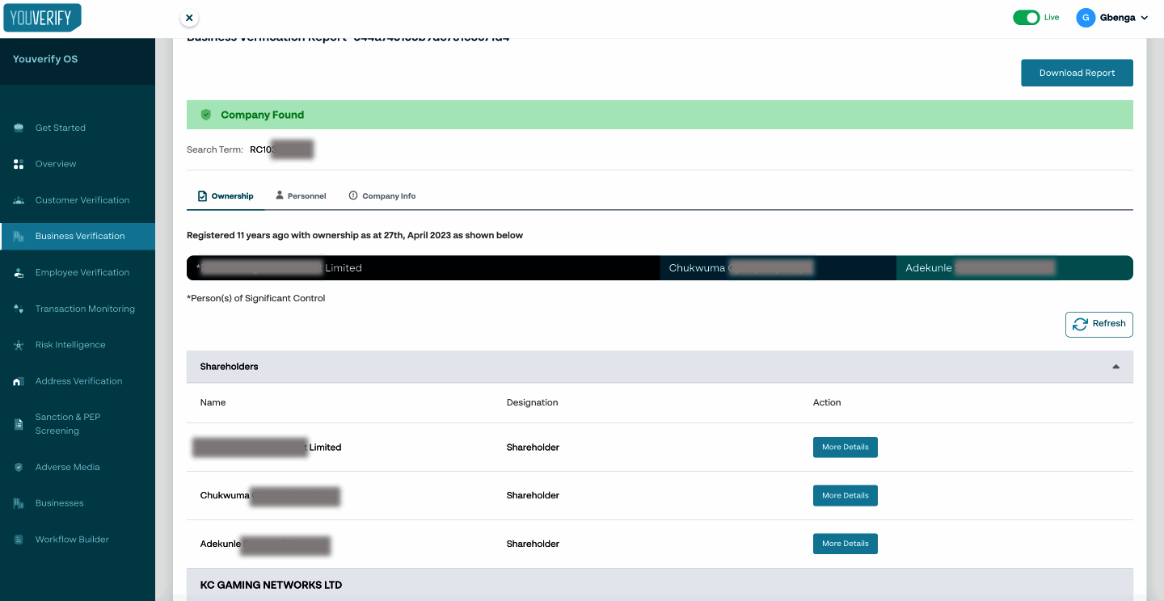
Task: Click the Refresh button
Action: (x=1099, y=324)
